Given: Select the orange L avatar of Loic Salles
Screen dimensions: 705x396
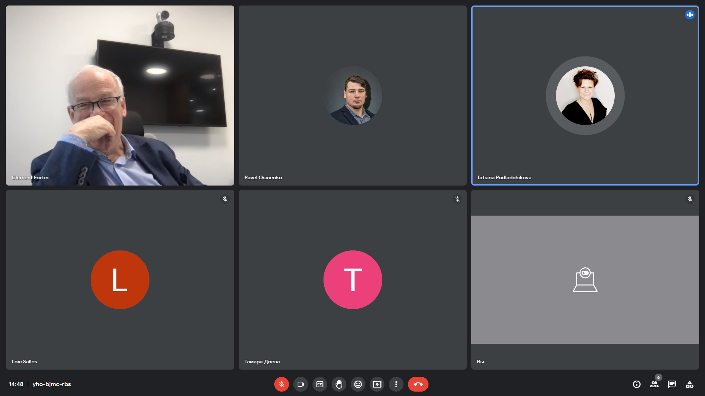Looking at the screenshot, I should point(120,280).
